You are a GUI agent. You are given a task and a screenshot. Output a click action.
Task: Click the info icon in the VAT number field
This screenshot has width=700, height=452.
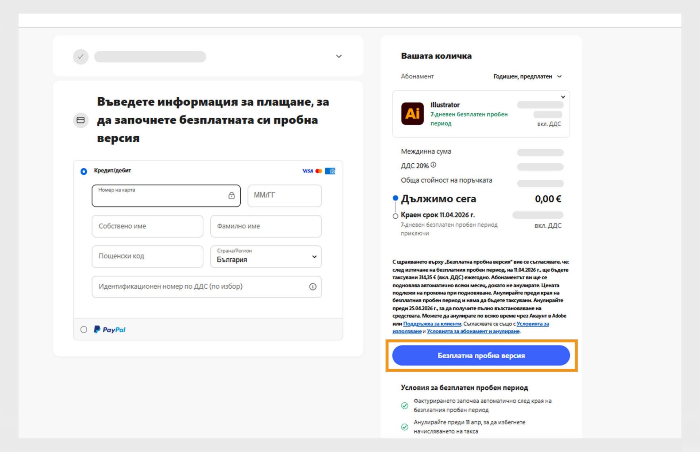click(312, 287)
